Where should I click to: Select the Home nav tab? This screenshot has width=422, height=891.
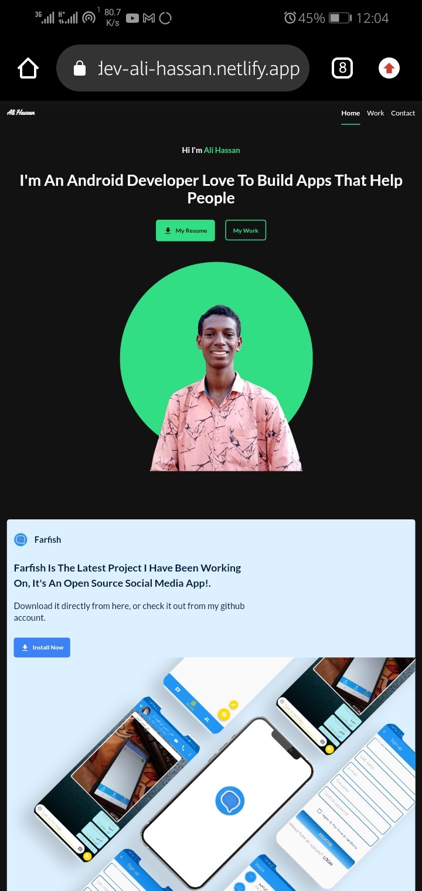(x=350, y=113)
